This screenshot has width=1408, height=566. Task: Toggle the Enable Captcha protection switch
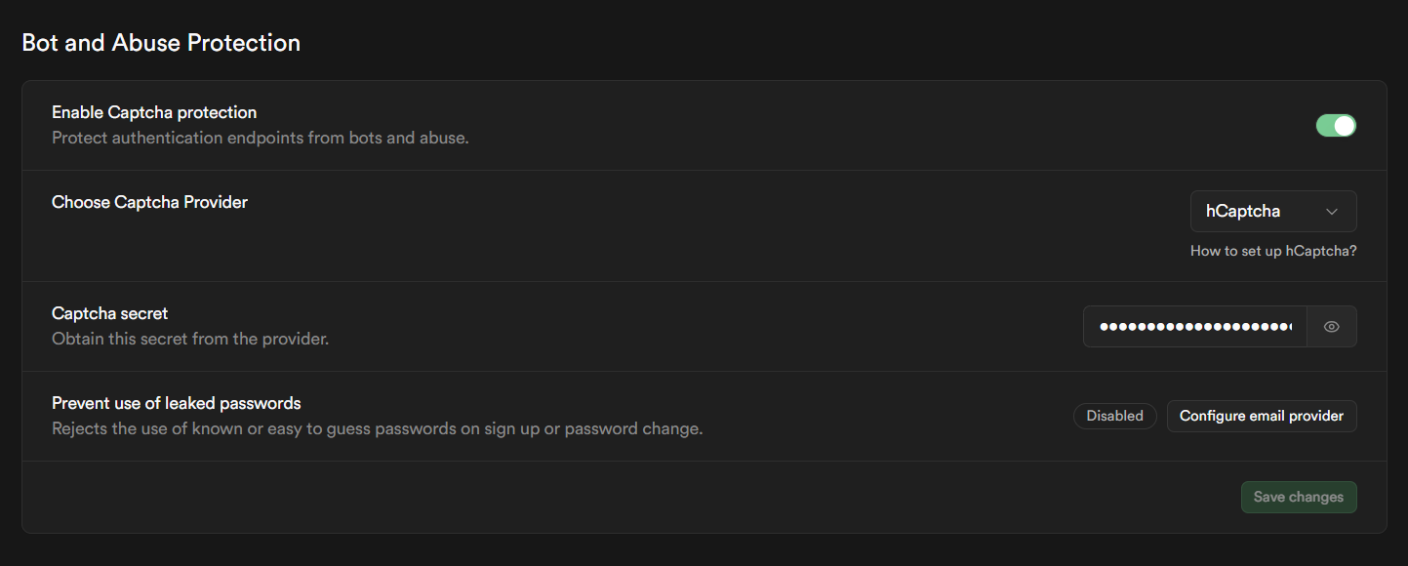click(x=1336, y=125)
